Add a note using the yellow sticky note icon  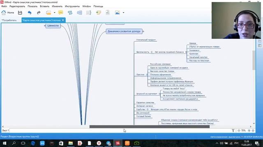click(x=99, y=13)
